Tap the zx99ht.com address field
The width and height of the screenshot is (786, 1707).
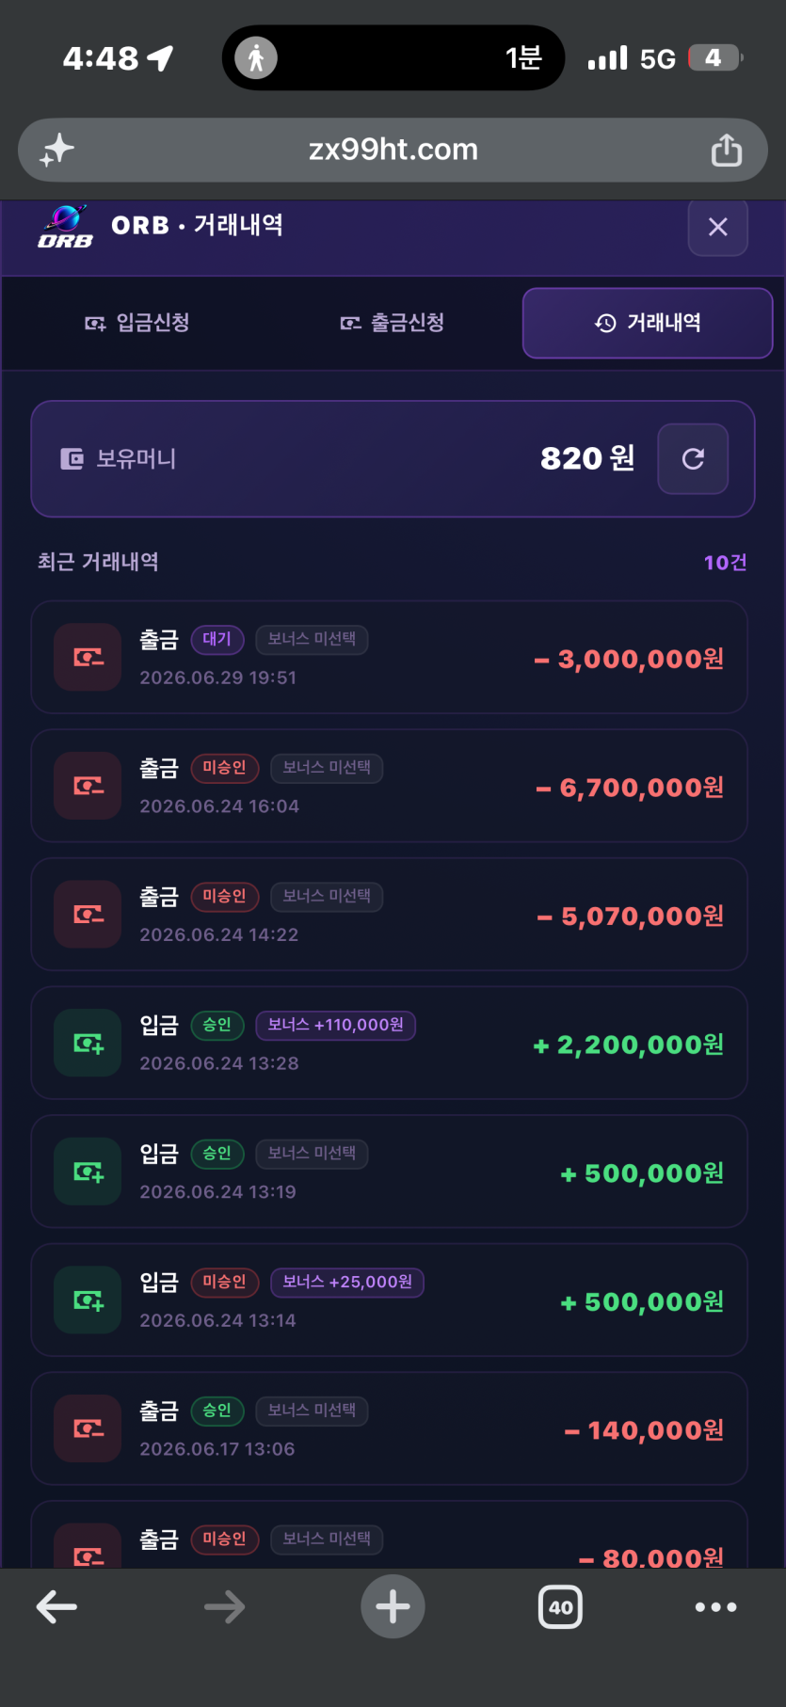[x=393, y=150]
